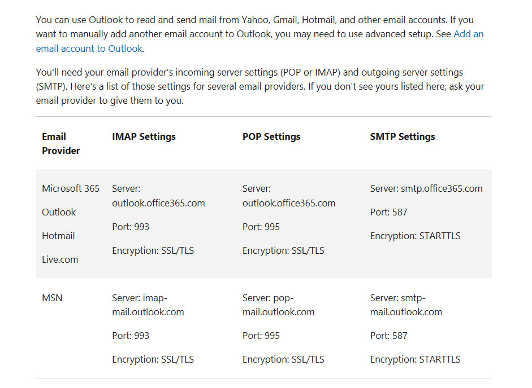The image size is (532, 388).
Task: Click the 'IMAP Settings' column header
Action: pyautogui.click(x=144, y=136)
